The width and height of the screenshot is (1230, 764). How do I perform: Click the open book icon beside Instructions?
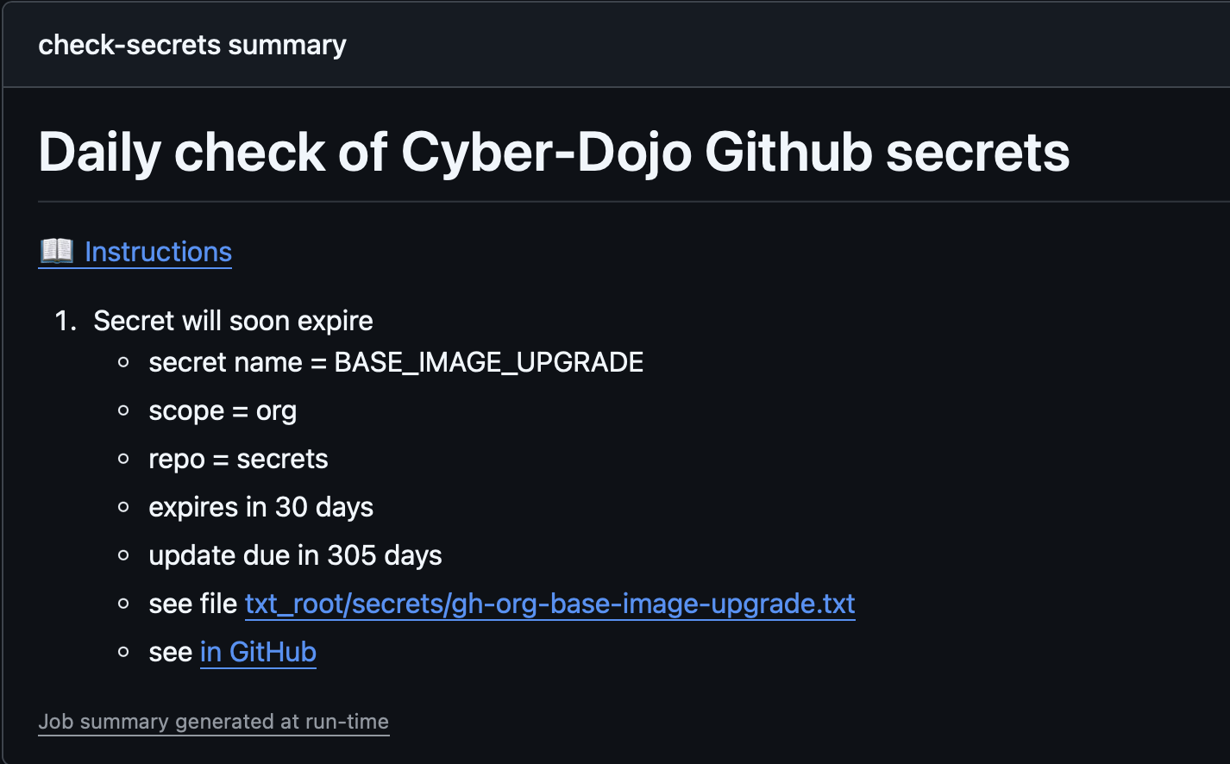coord(57,251)
